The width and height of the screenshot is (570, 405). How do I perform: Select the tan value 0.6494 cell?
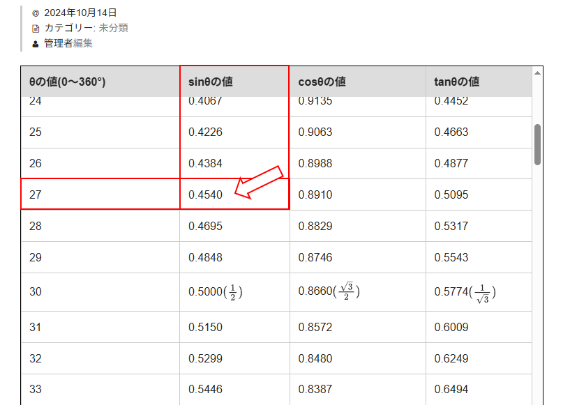451,390
